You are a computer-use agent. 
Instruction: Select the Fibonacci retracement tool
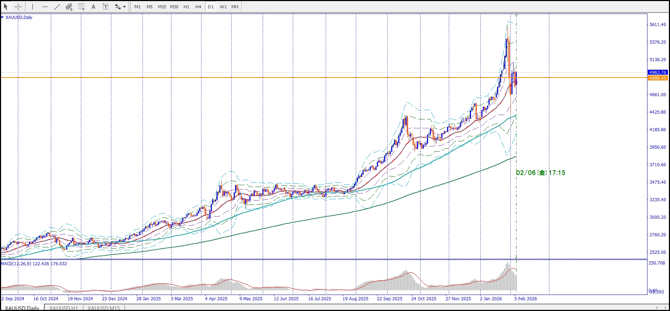pos(81,7)
